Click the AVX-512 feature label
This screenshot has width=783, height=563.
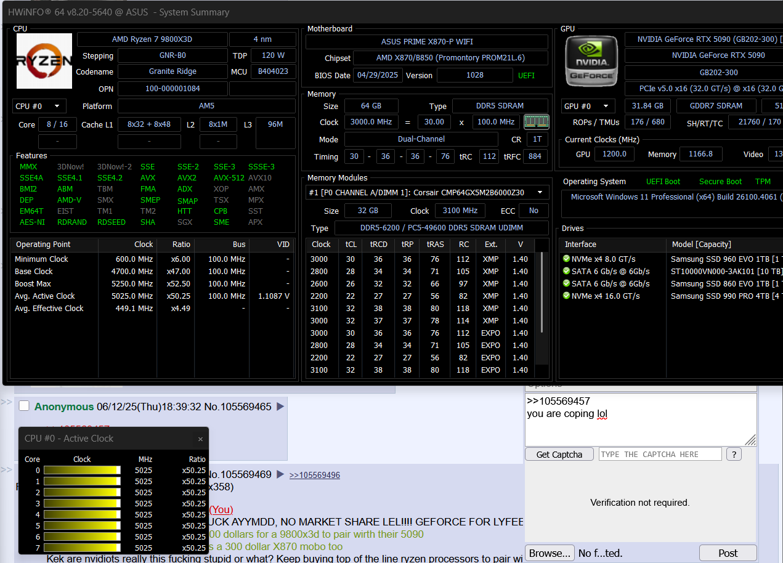coord(229,178)
